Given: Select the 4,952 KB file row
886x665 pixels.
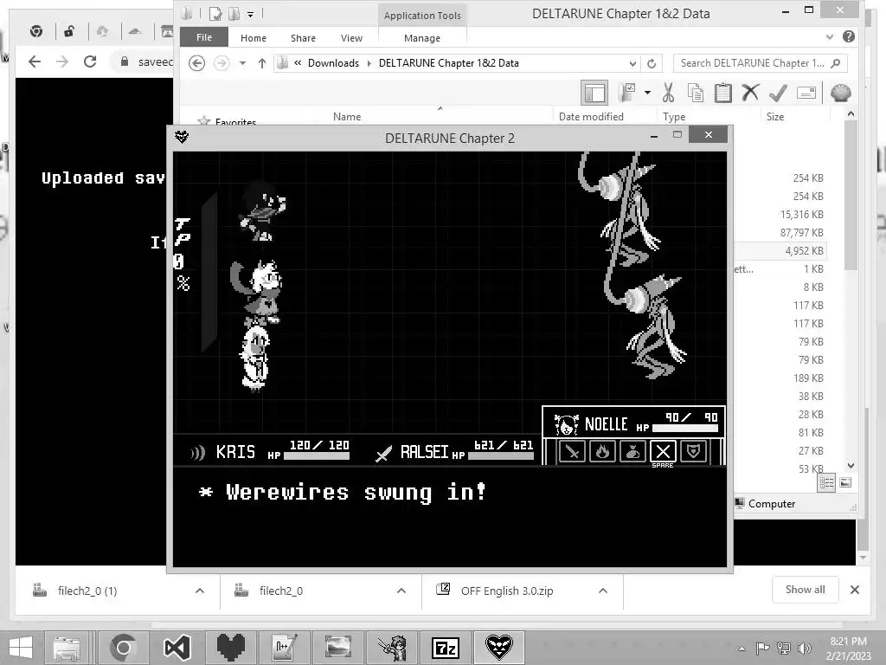Looking at the screenshot, I should [x=780, y=250].
